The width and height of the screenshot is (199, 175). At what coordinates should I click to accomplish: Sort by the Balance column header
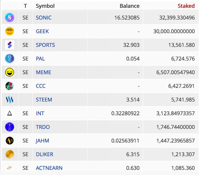(x=130, y=6)
